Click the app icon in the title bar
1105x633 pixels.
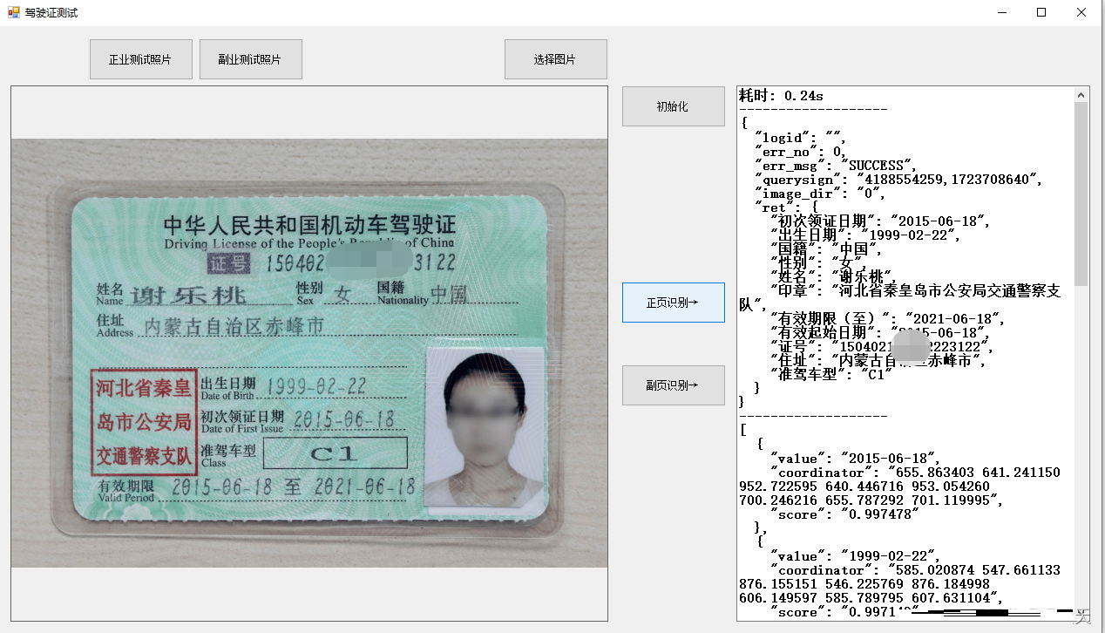coord(13,12)
